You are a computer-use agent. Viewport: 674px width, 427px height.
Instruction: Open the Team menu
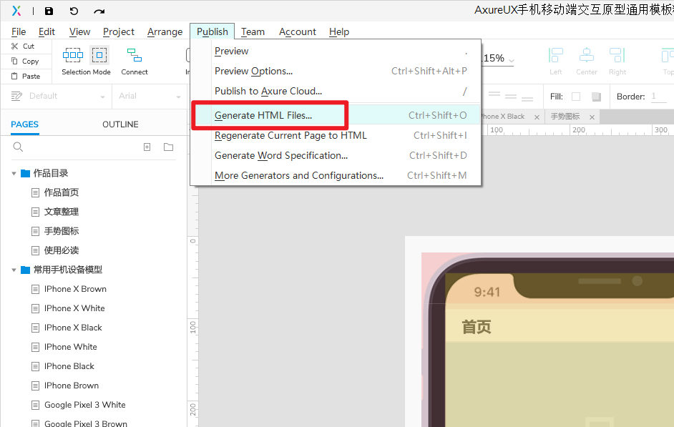click(253, 31)
